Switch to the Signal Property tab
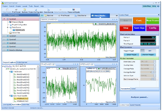The height and width of the screenshot is (111, 162). (135, 105)
